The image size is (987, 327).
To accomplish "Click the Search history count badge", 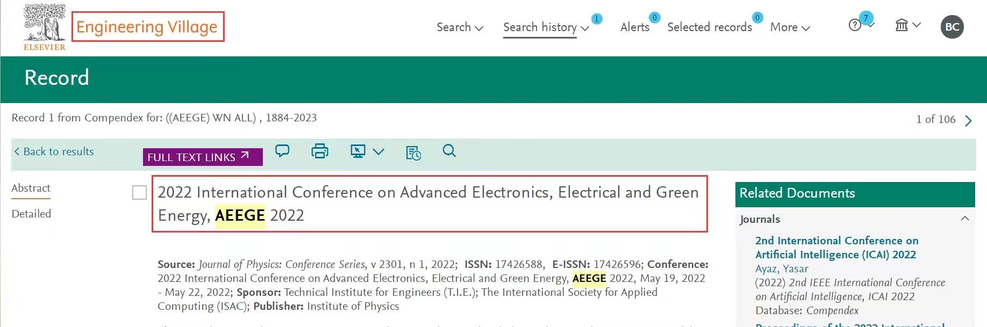I will (597, 19).
